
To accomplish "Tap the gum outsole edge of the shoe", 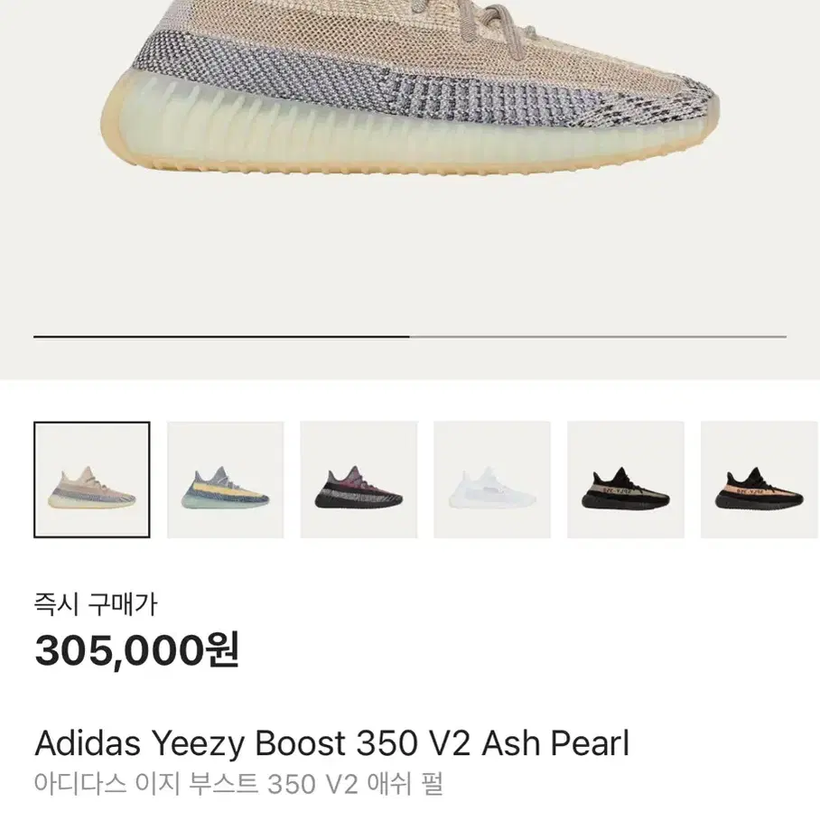I will [x=366, y=169].
